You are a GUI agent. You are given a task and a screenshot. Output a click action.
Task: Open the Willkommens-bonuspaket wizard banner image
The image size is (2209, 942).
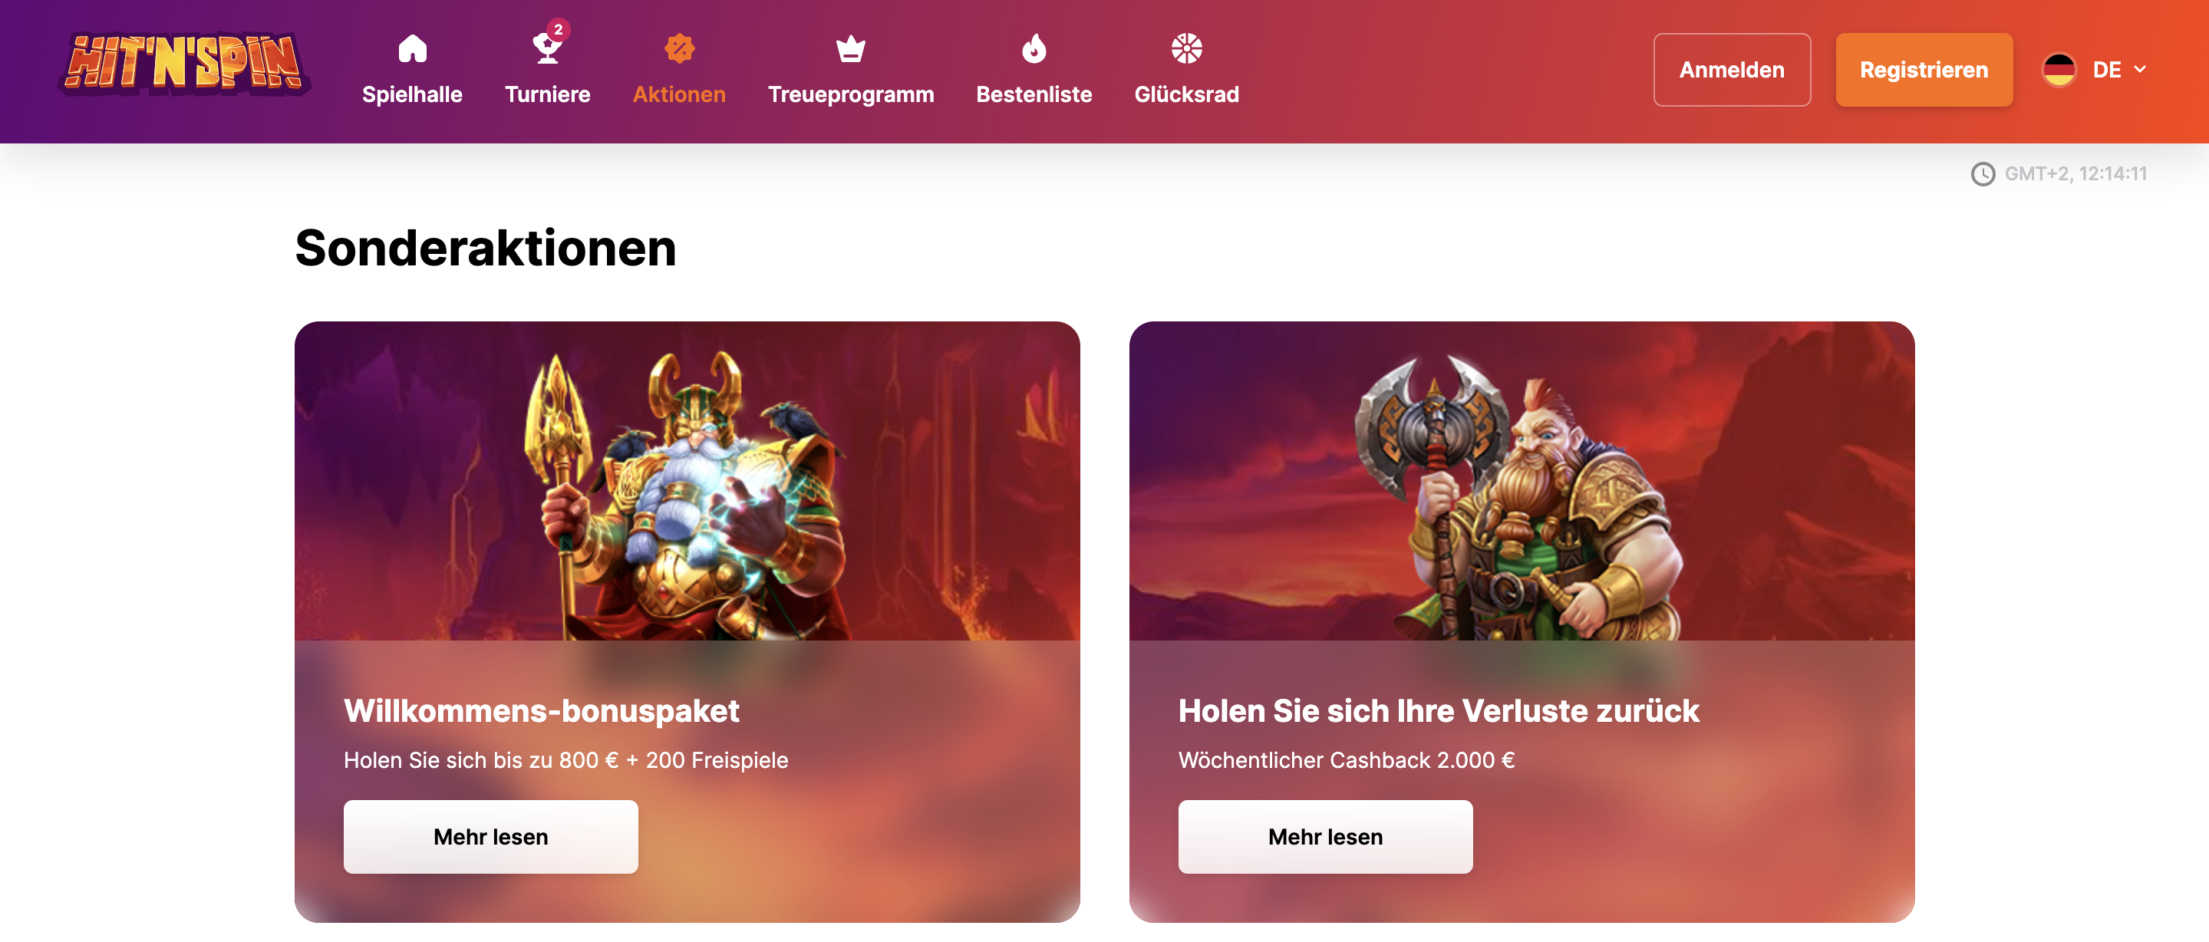point(687,481)
